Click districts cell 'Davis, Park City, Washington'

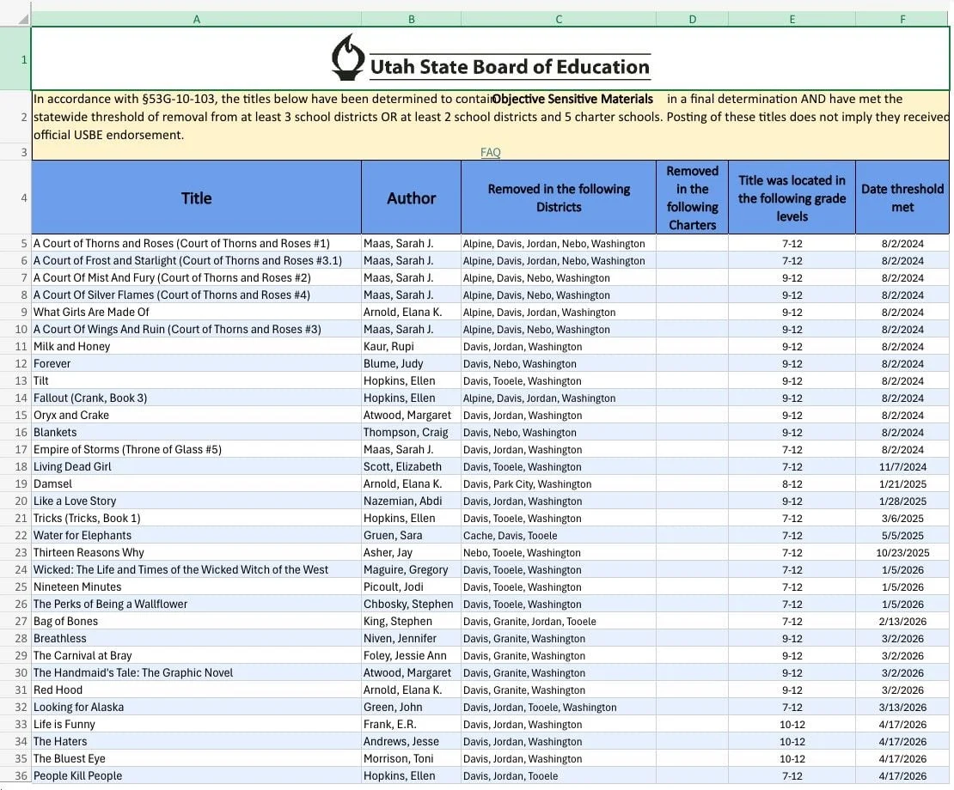click(559, 483)
